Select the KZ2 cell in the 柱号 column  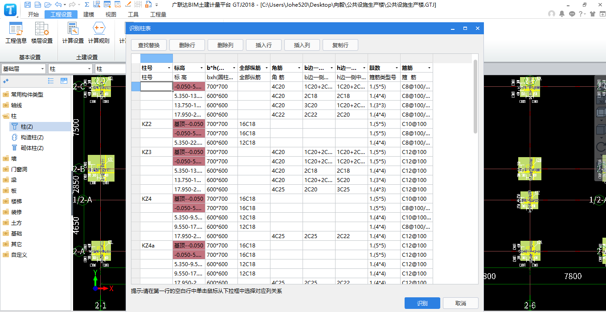pos(156,124)
